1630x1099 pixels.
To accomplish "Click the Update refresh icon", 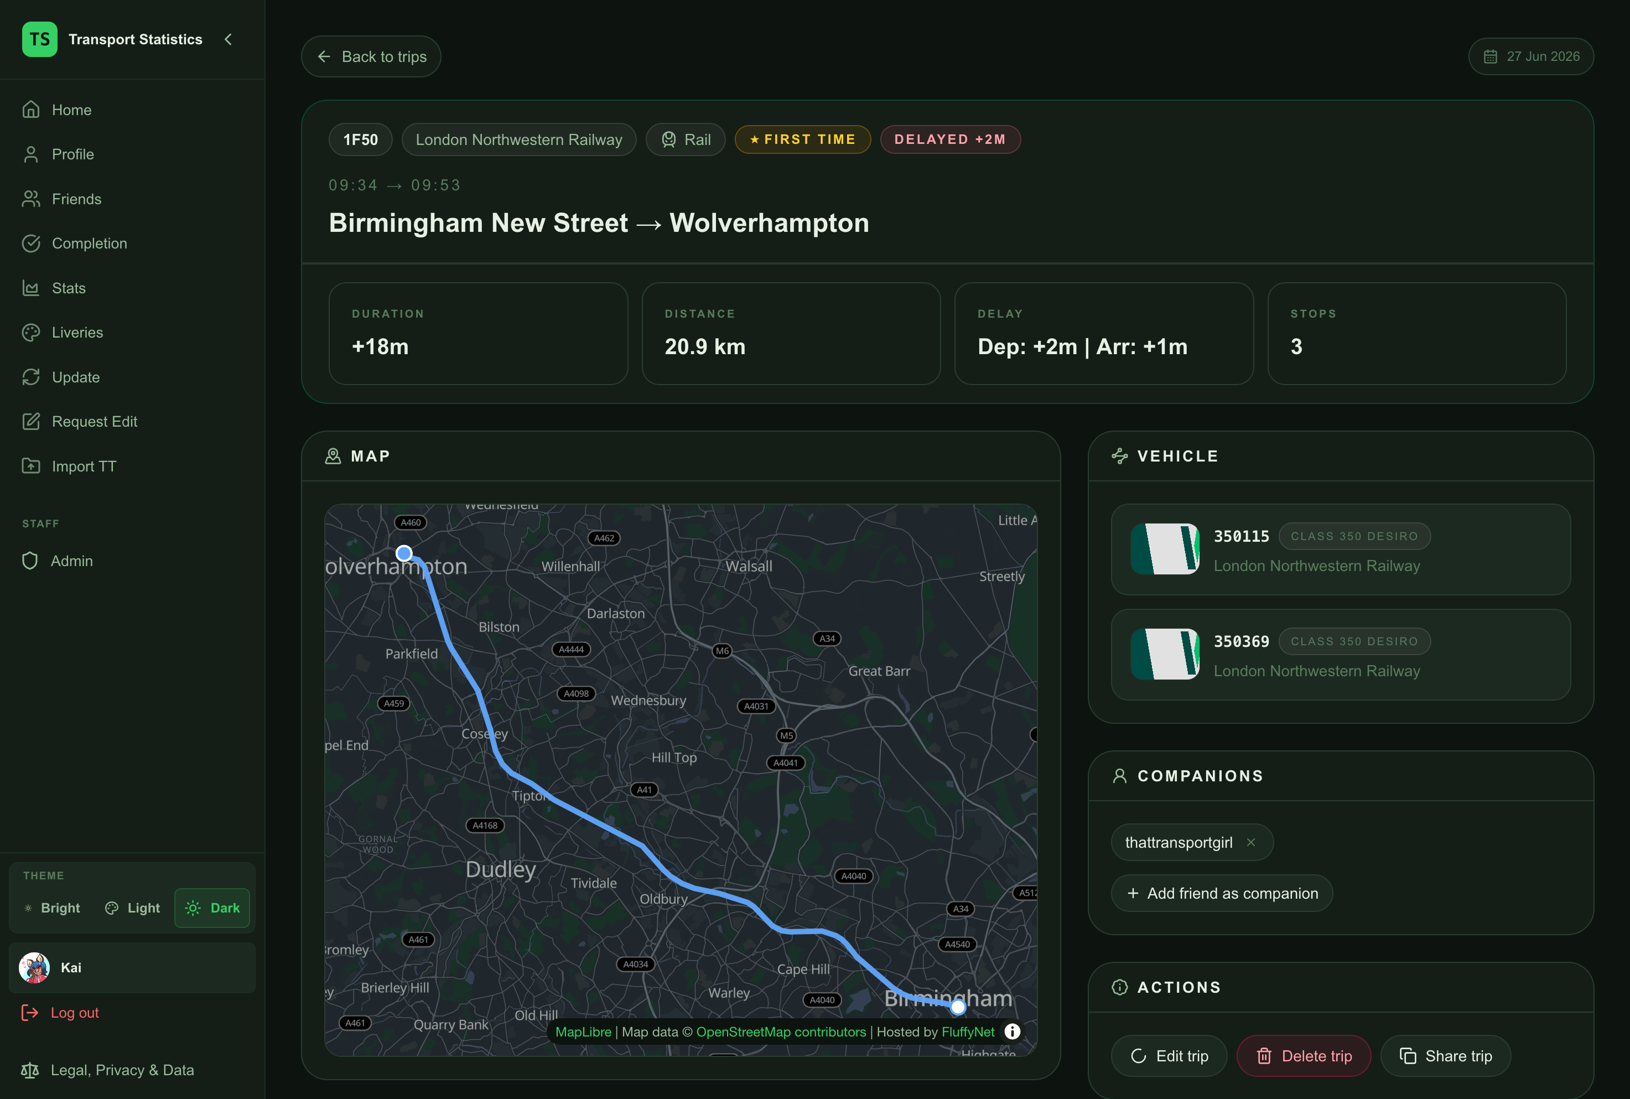I will 31,377.
